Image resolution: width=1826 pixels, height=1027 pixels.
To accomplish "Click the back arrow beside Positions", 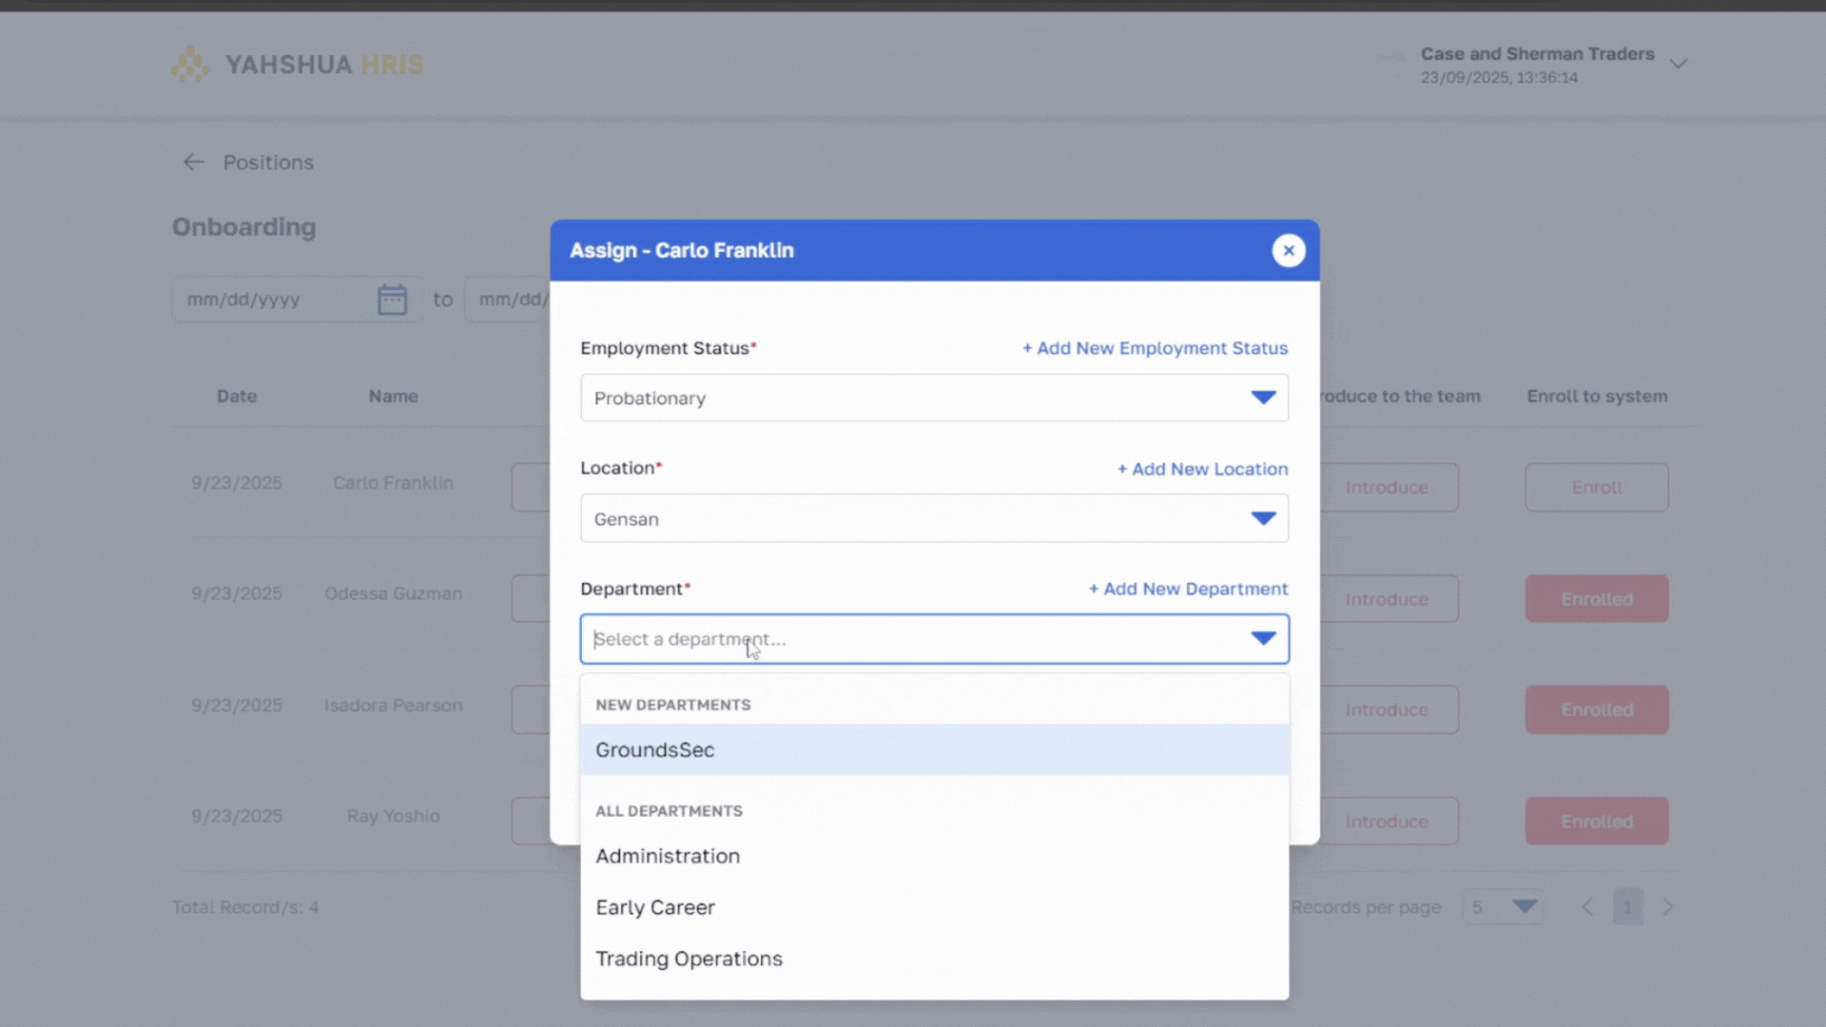I will click(x=193, y=162).
